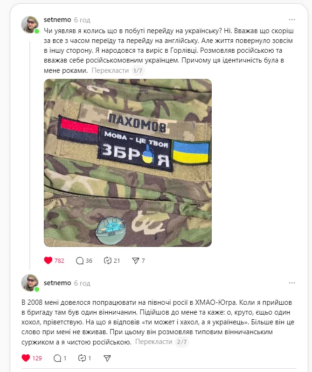Open the 2/7 thread counter badge

[181, 342]
